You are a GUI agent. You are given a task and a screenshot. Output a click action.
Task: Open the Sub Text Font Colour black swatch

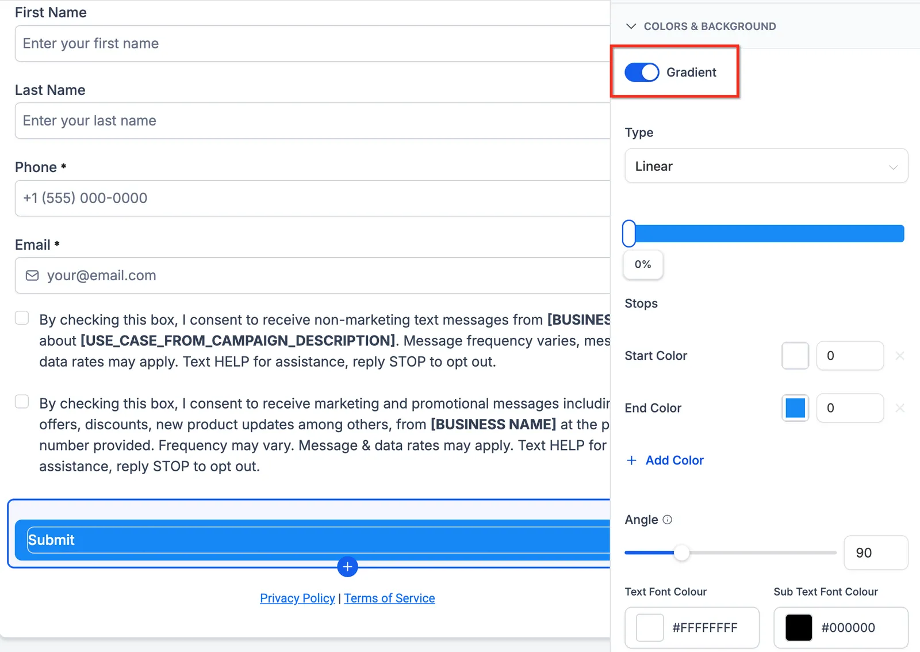799,628
